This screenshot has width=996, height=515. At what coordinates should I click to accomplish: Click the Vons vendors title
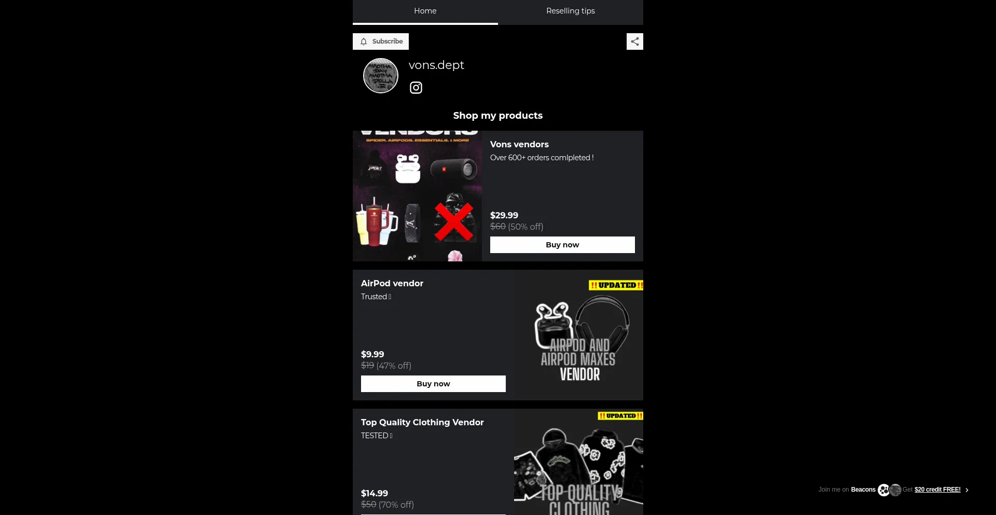(x=519, y=144)
